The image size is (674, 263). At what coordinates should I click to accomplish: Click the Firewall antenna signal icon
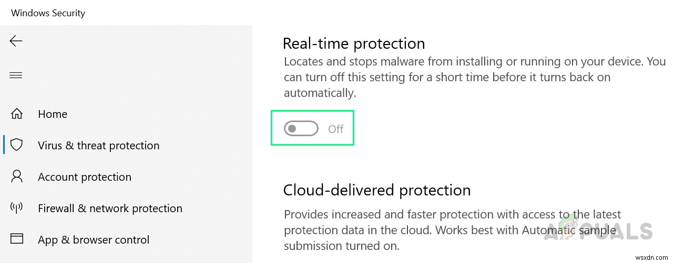click(17, 208)
